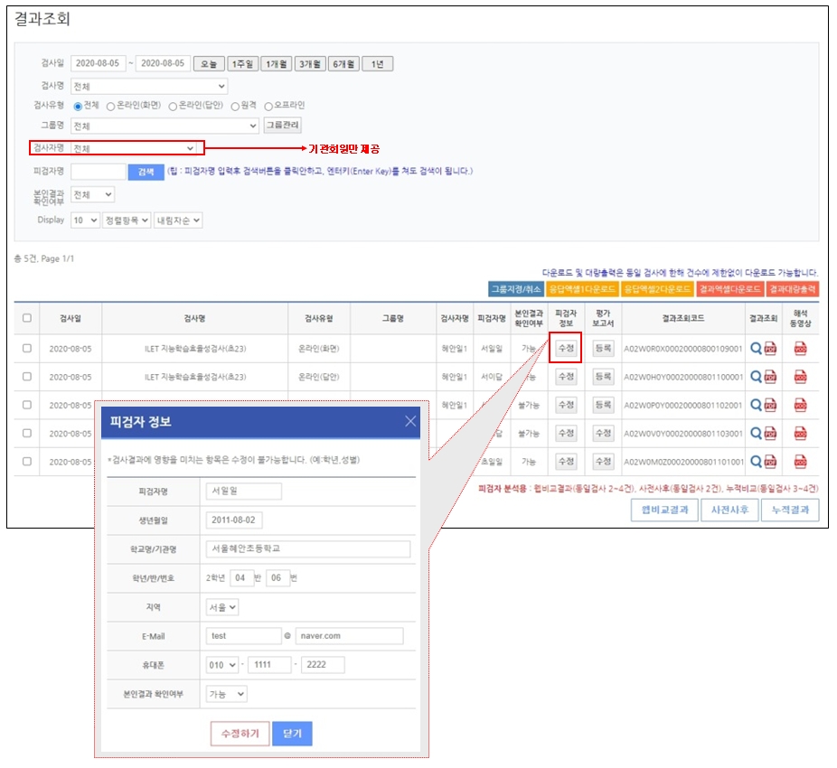Open the 내림차순 sort order dropdown
The image size is (837, 768).
click(x=179, y=220)
